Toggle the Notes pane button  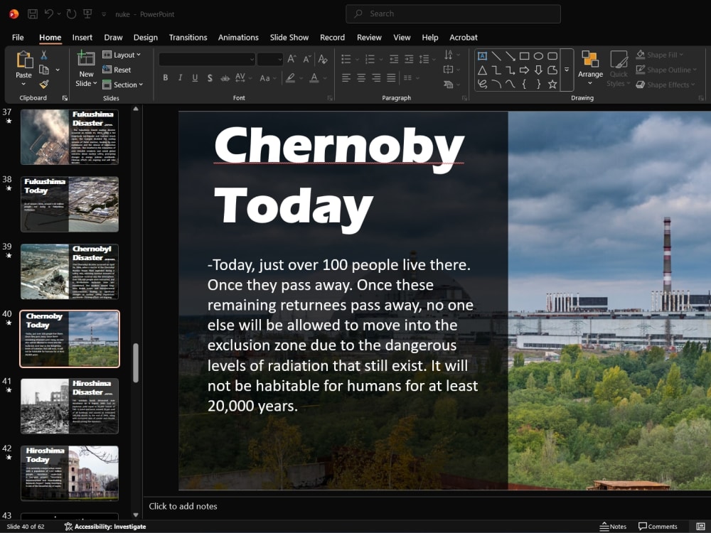613,526
